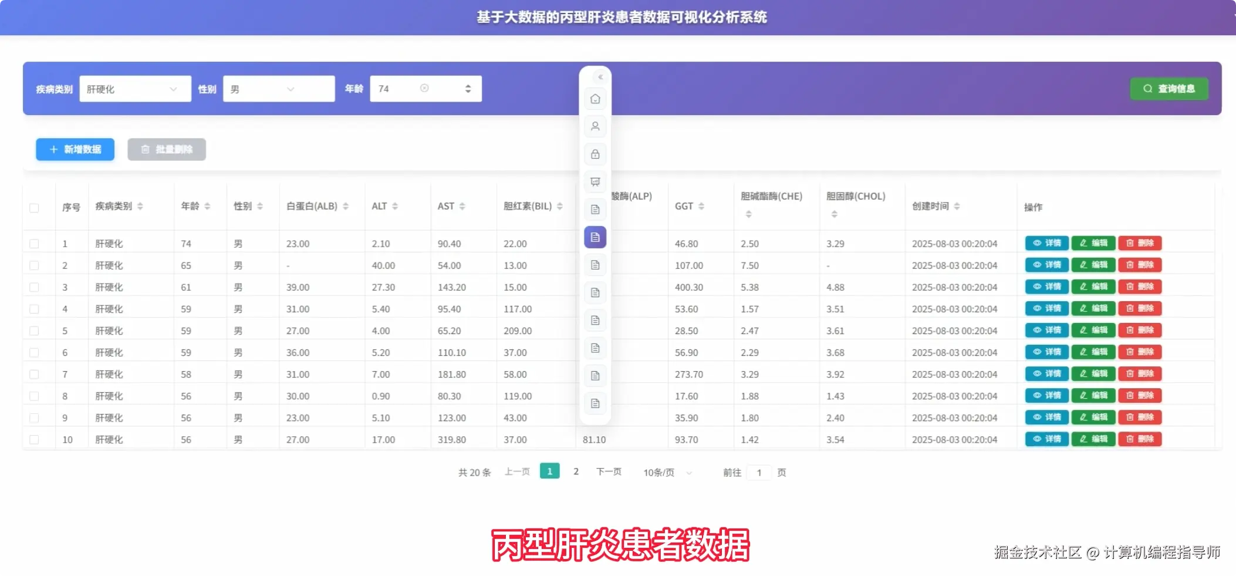The width and height of the screenshot is (1236, 576).
Task: Check the checkbox for row 2
Action: [x=34, y=265]
